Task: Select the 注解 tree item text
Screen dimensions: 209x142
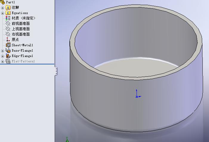Action: click(15, 7)
